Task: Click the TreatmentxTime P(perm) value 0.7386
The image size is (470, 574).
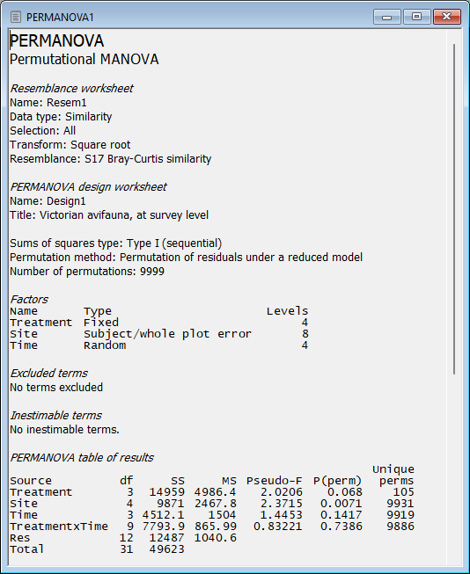Action: pyautogui.click(x=341, y=527)
